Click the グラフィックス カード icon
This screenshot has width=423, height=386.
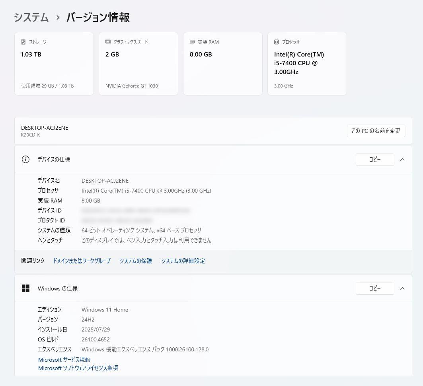click(107, 42)
